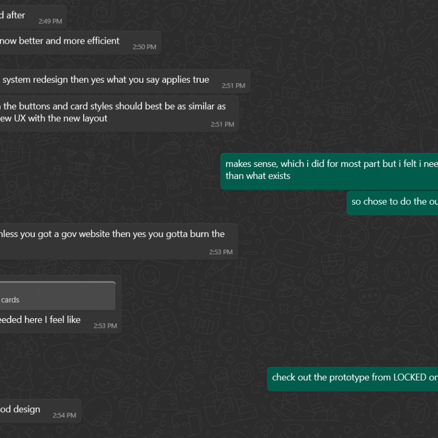Click the 2:50 PM timestamp
This screenshot has height=438, width=438.
[x=145, y=47]
